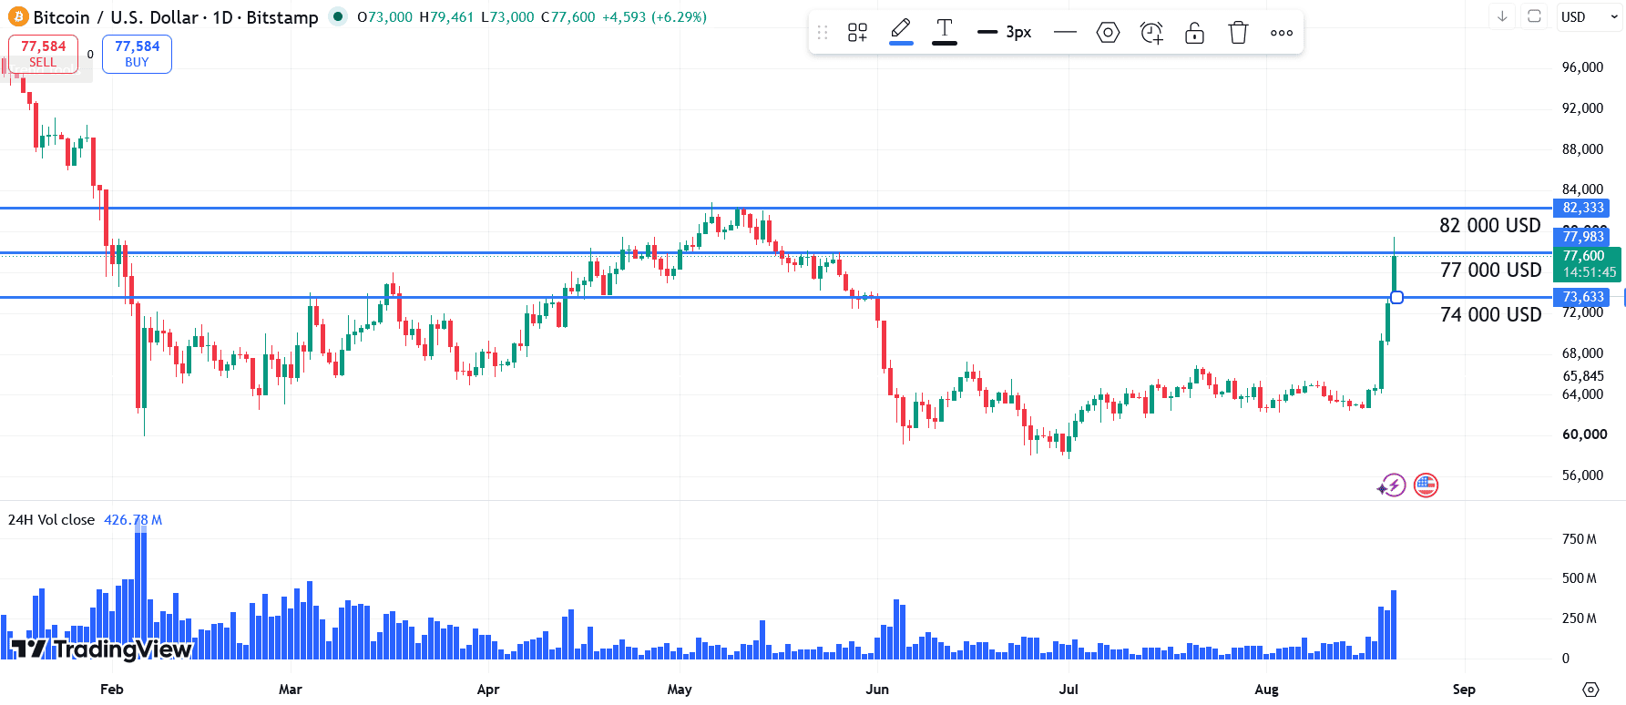This screenshot has width=1626, height=705.
Task: Click the "24H Vol close" indicator label
Action: pyautogui.click(x=51, y=520)
